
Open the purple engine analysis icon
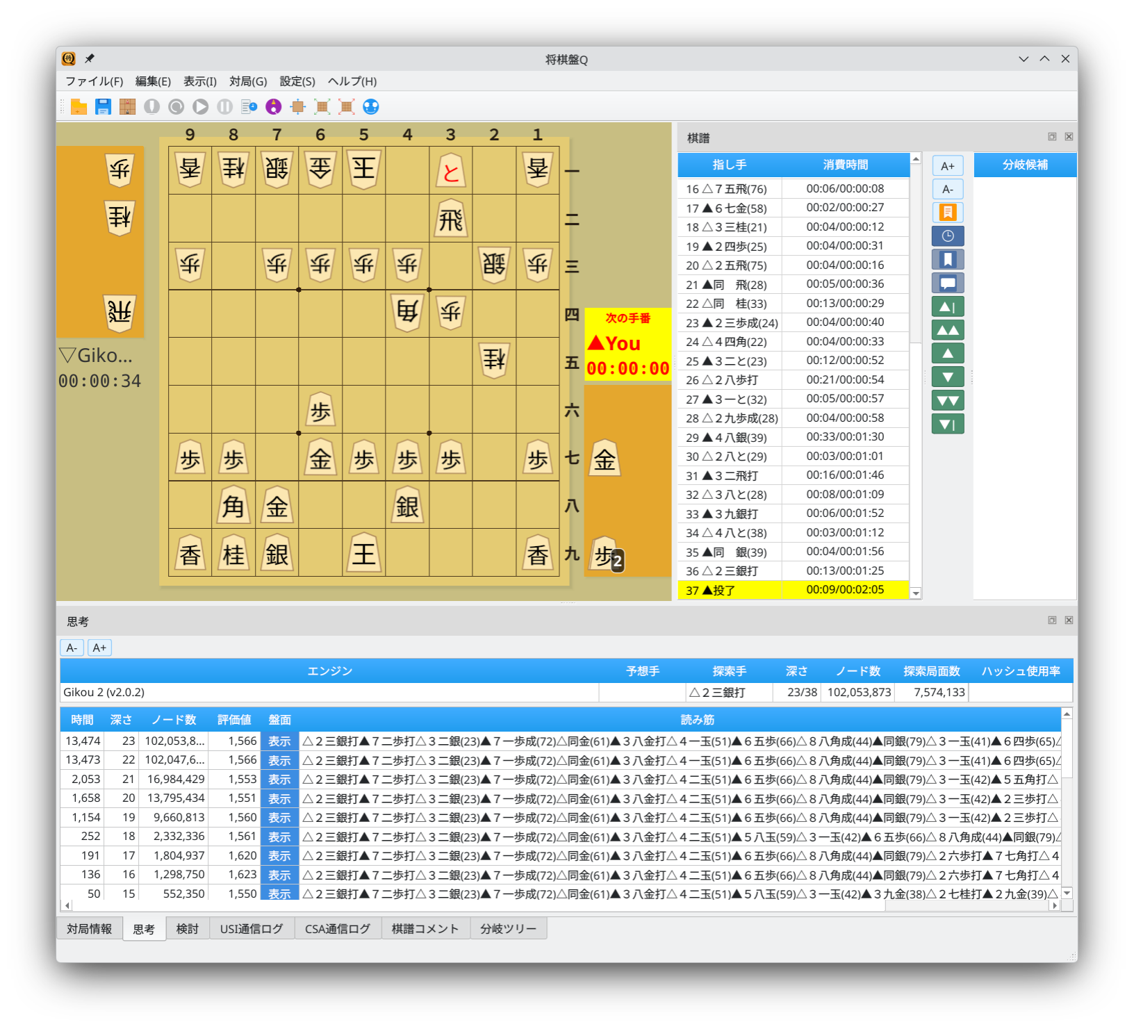(x=274, y=106)
